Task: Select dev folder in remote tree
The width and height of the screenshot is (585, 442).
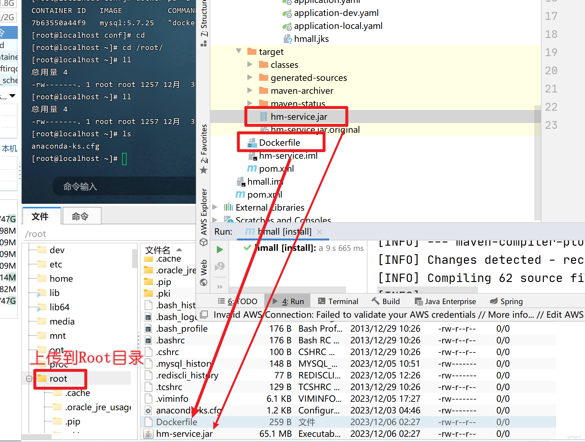Action: (x=51, y=250)
